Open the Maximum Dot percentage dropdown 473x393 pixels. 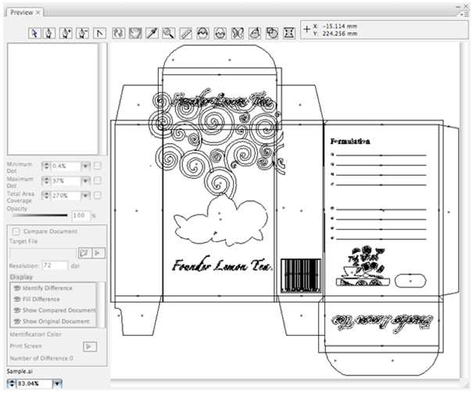pyautogui.click(x=84, y=180)
